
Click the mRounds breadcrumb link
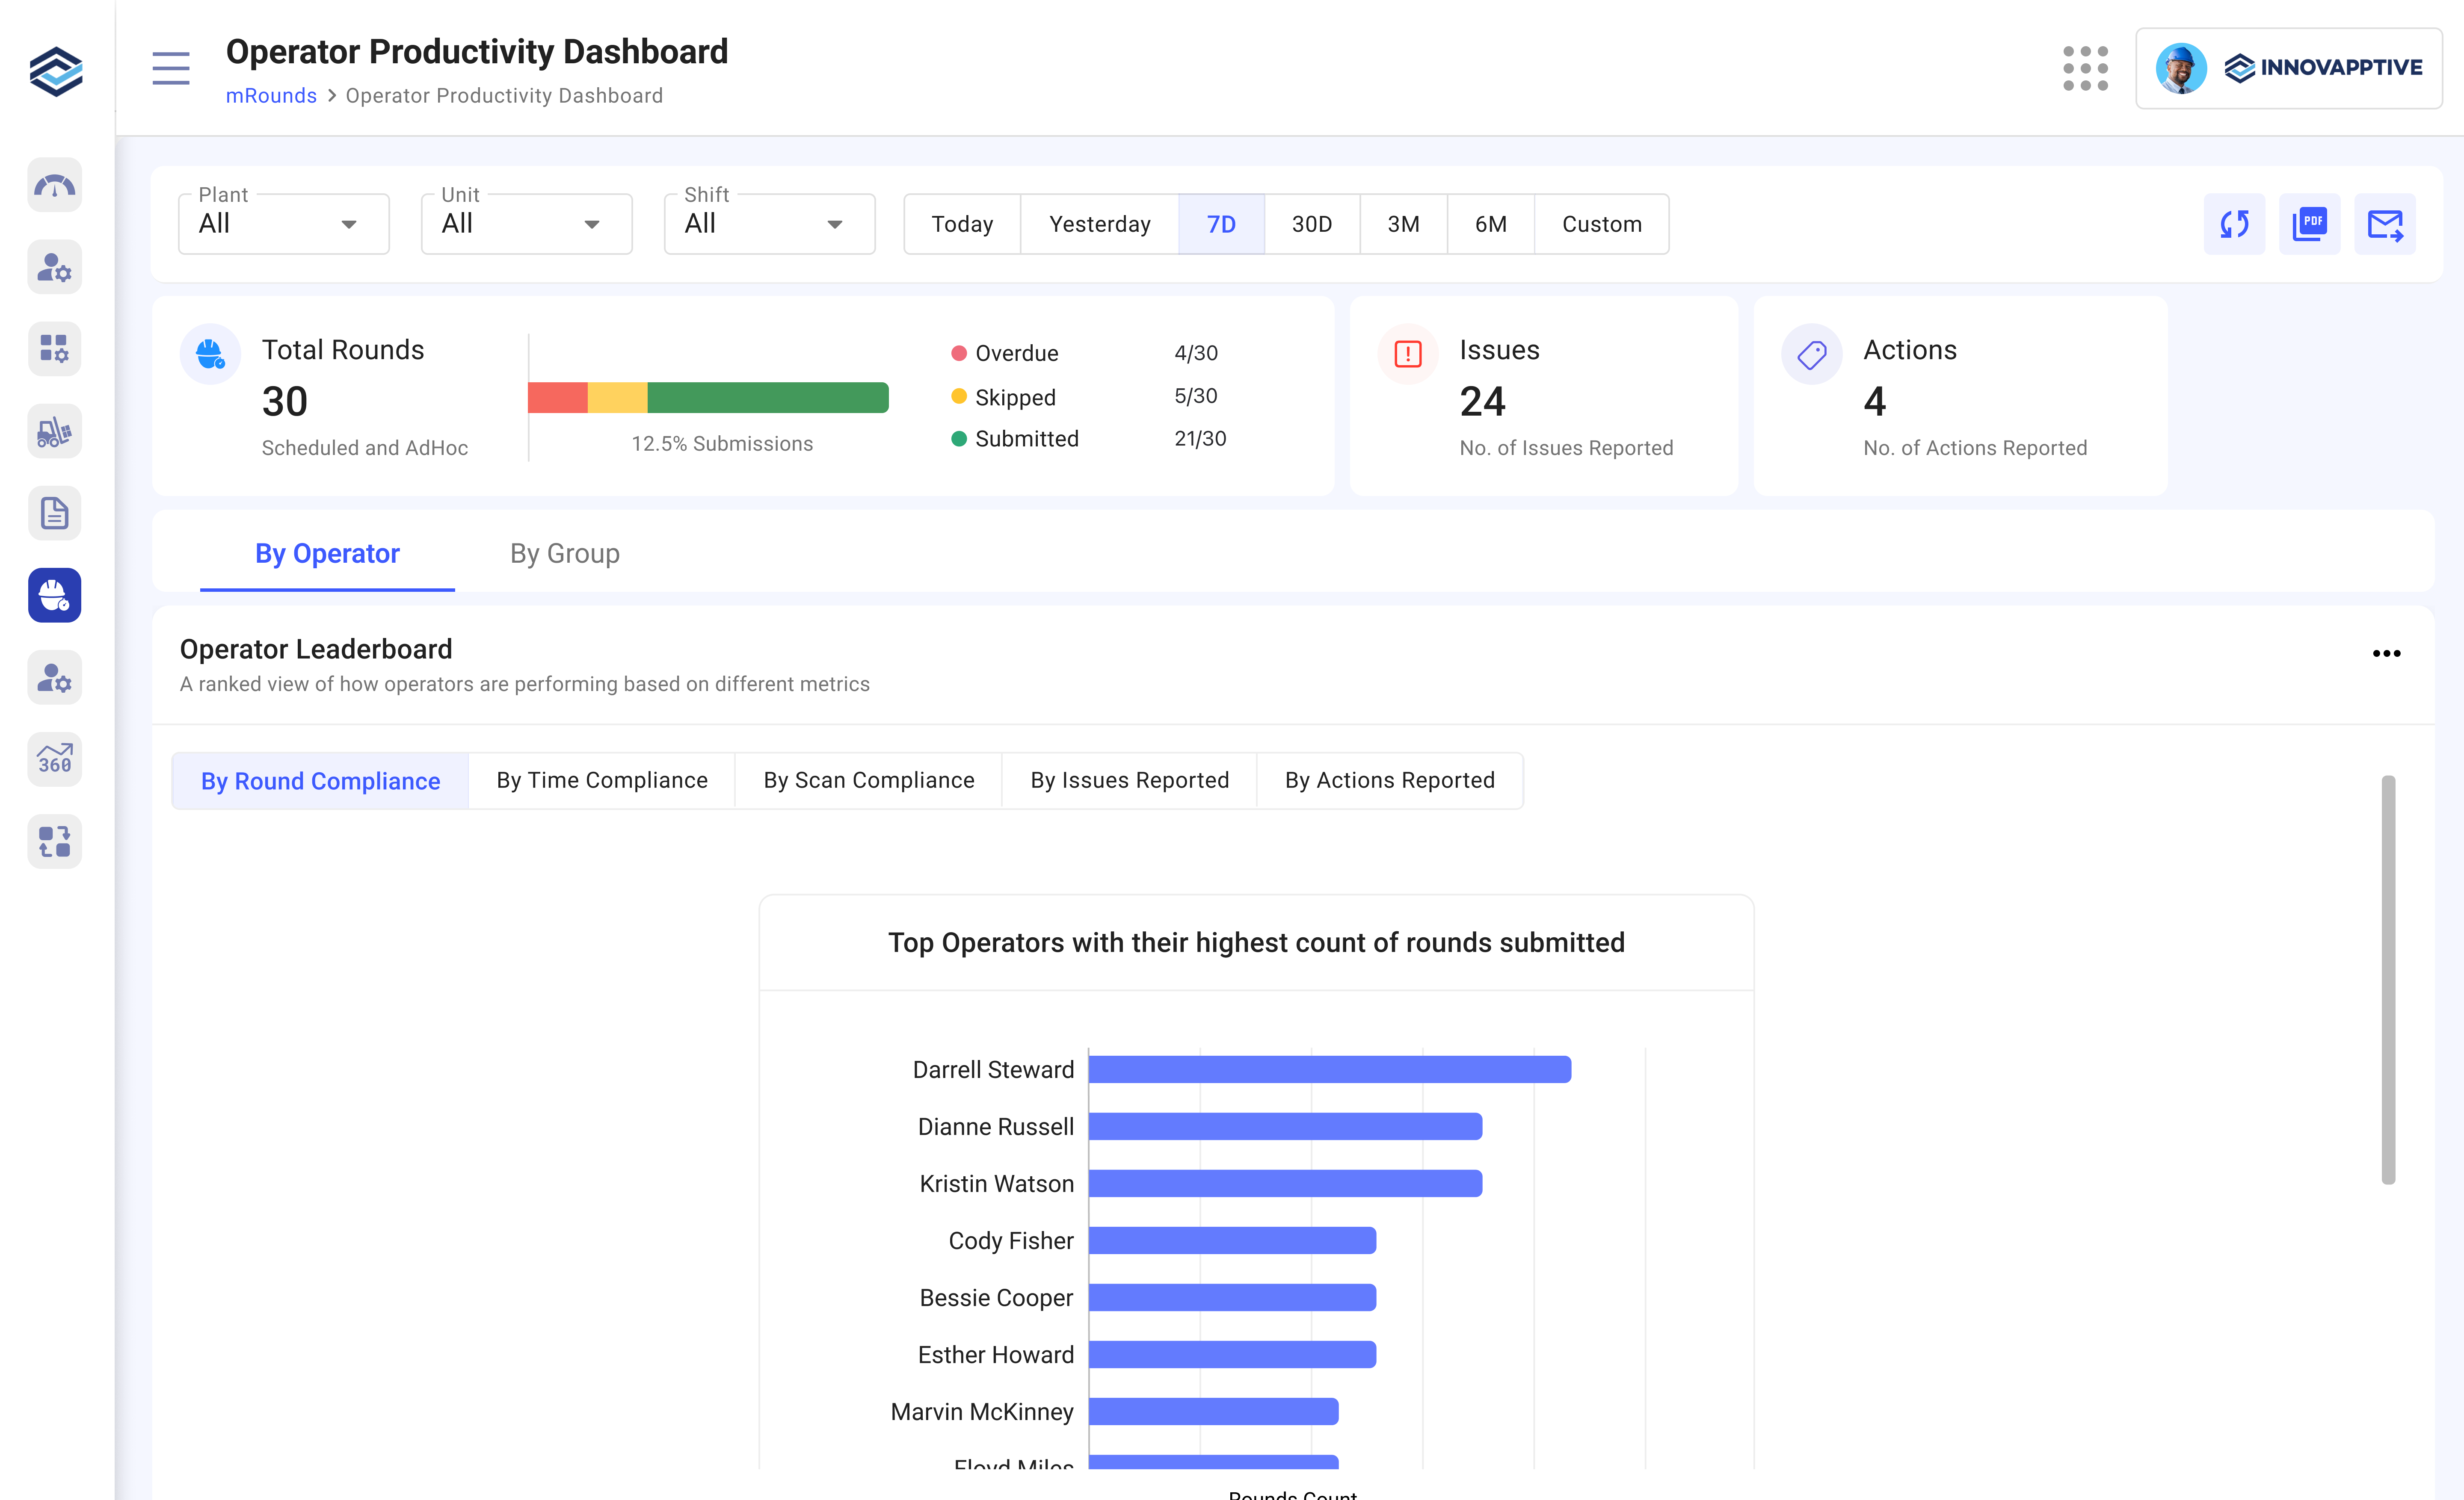tap(271, 96)
